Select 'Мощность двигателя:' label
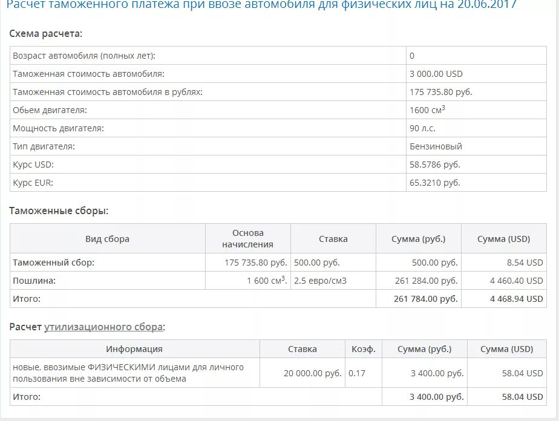559x421 pixels. [59, 128]
